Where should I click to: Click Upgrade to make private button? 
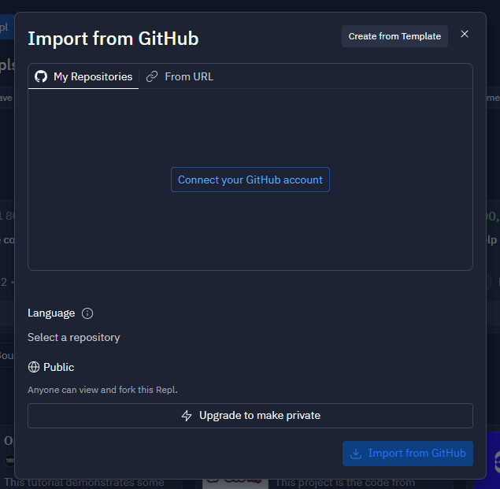click(250, 416)
